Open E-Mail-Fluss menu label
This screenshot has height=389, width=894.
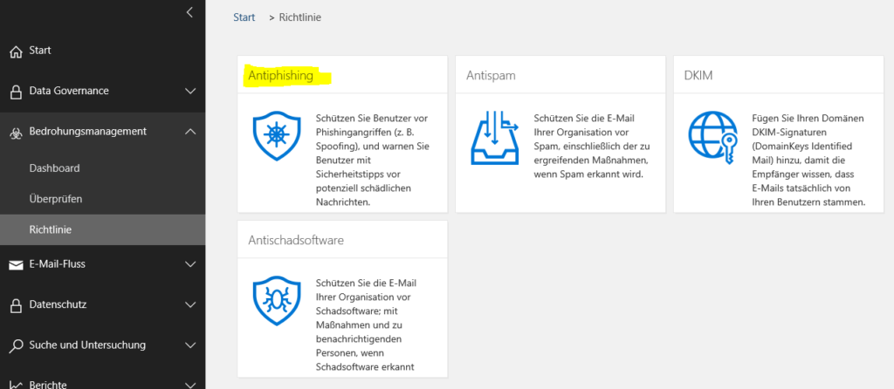click(x=57, y=263)
